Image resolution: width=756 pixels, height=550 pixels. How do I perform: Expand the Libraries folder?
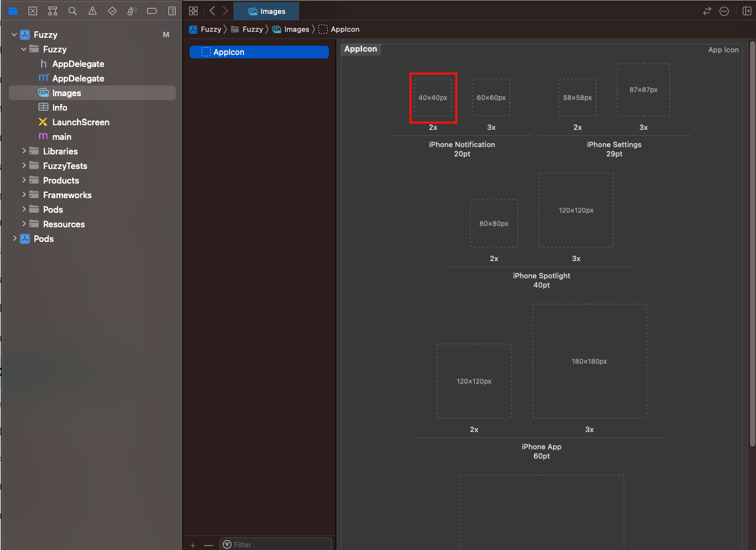pos(25,151)
